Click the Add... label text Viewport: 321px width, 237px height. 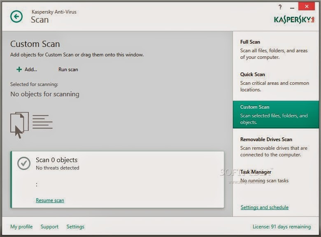point(31,70)
